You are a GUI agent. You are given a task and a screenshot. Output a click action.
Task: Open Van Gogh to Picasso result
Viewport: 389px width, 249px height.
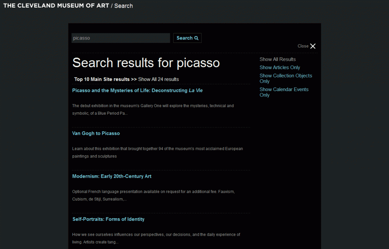(x=96, y=134)
